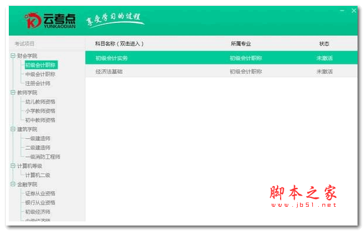Select 银行从业资格 in the tree
The height and width of the screenshot is (232, 364).
[x=40, y=203]
